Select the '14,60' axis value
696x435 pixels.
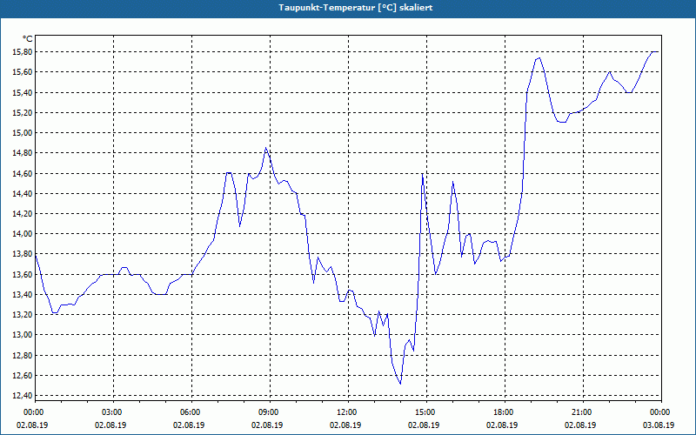point(23,173)
